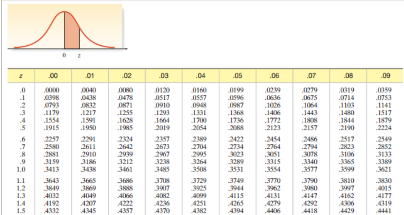Pick the cell reading .0517
The height and width of the screenshot is (215, 404).
[162, 98]
